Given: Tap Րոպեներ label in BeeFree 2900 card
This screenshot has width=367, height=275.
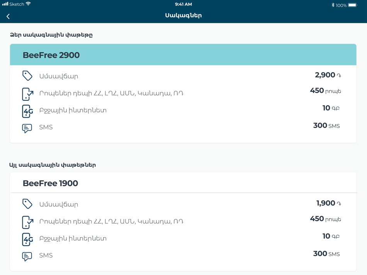Looking at the screenshot, I should pyautogui.click(x=111, y=93).
